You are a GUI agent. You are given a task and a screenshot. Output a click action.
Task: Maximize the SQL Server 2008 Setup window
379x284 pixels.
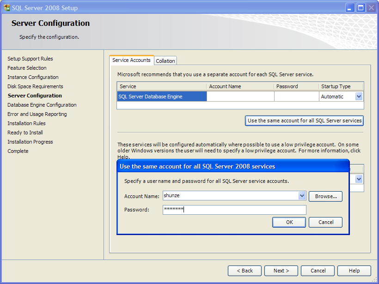361,8
